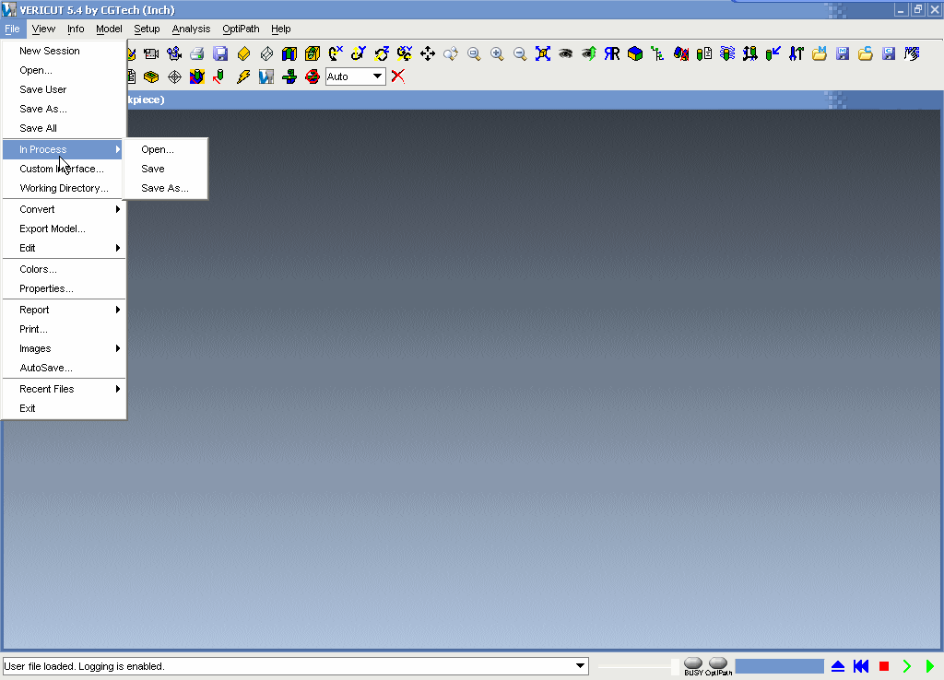Image resolution: width=944 pixels, height=680 pixels.
Task: Click the eye with green arrow icon
Action: tap(589, 54)
